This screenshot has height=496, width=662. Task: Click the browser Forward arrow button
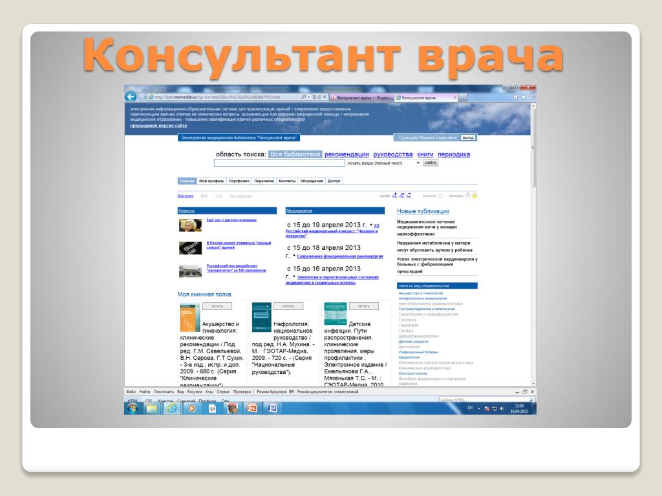[x=142, y=97]
